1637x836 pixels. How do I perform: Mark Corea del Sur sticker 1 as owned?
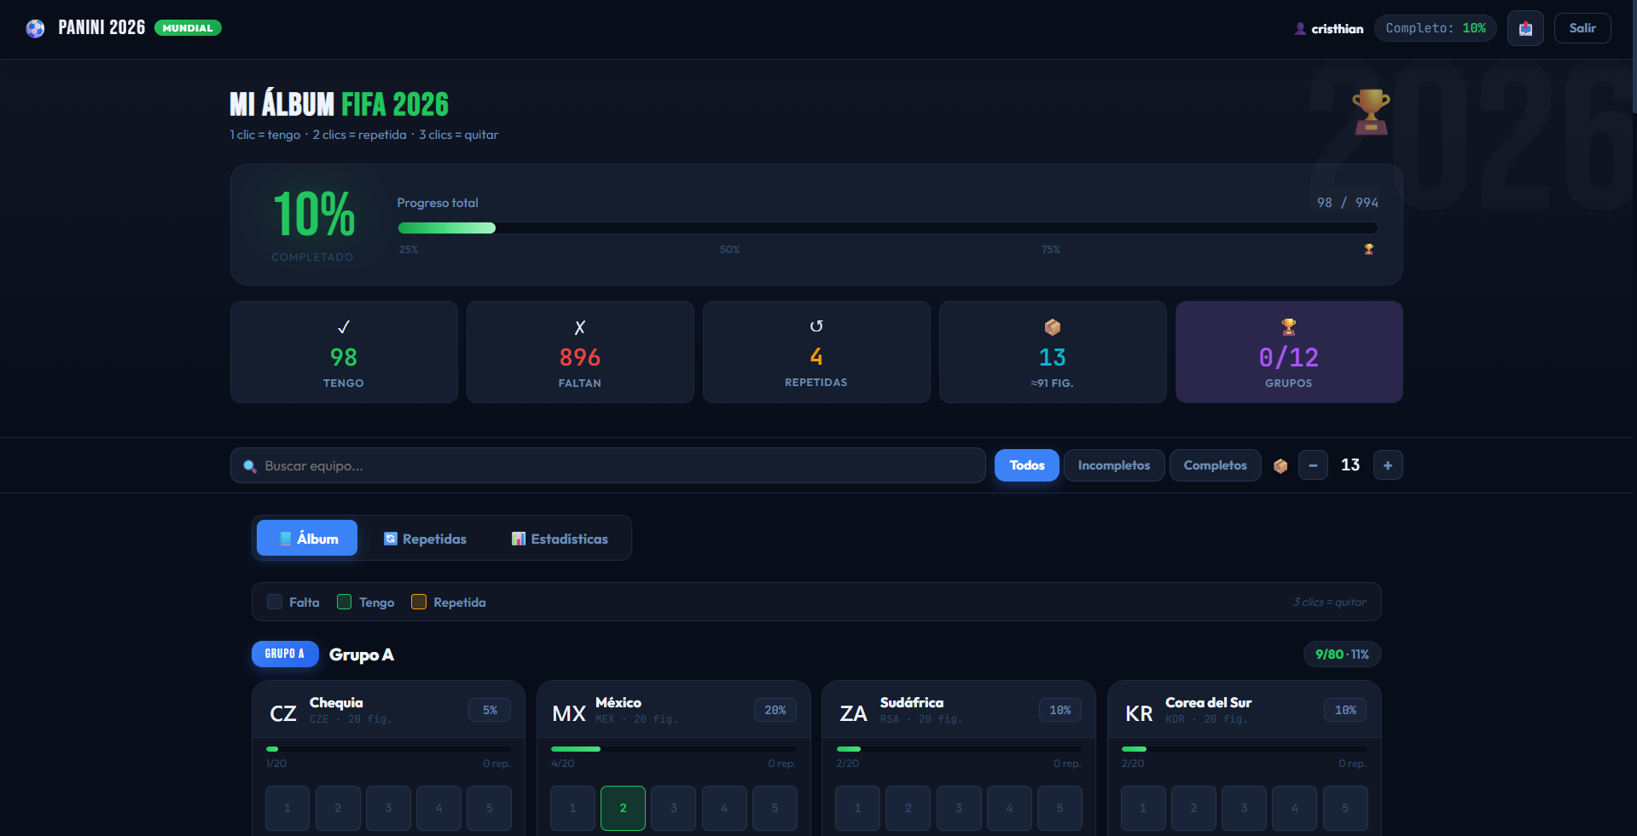click(x=1143, y=808)
